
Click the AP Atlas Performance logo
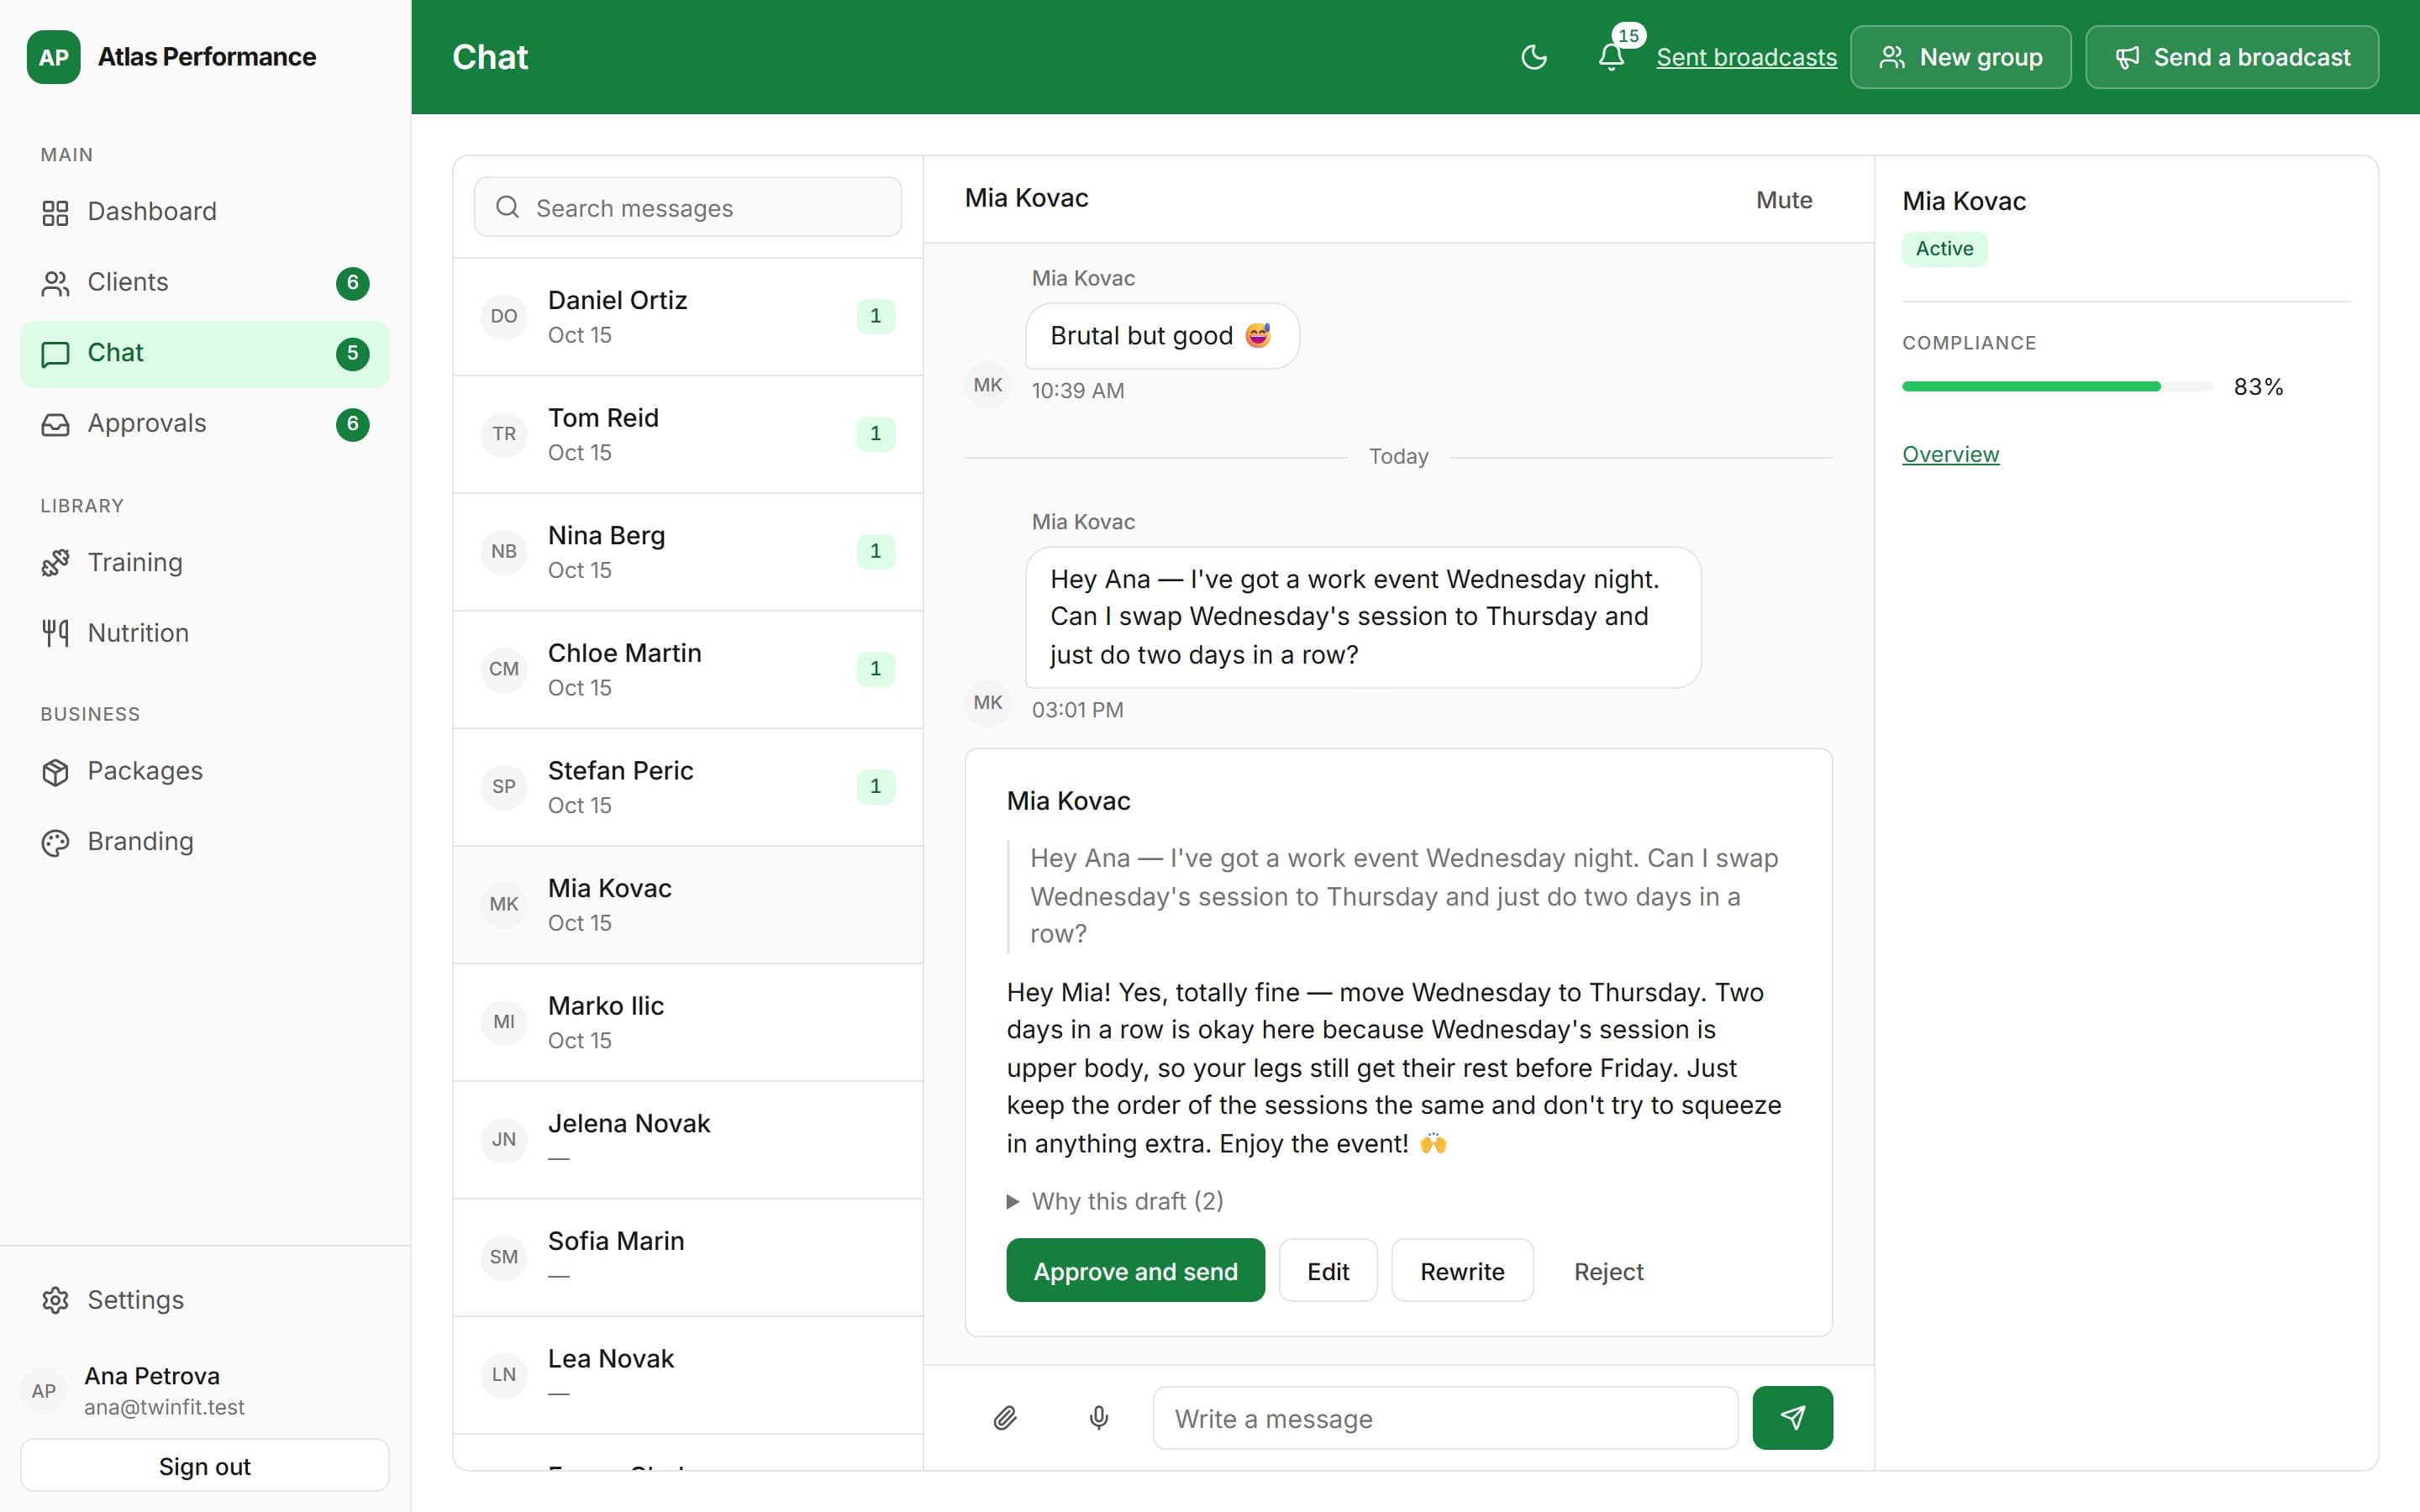pyautogui.click(x=54, y=57)
